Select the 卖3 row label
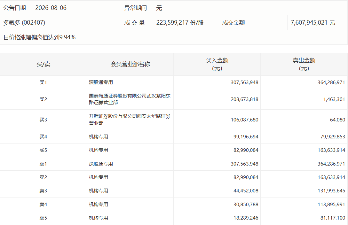The height and width of the screenshot is (225, 348). [x=43, y=191]
